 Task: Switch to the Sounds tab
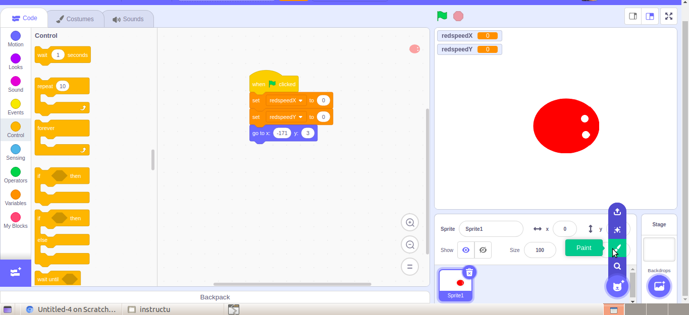[129, 18]
